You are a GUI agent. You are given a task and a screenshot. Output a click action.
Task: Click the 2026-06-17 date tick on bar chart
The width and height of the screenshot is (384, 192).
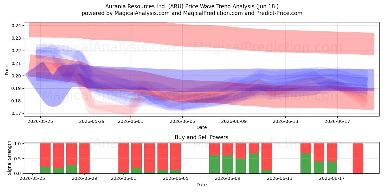[332, 179]
